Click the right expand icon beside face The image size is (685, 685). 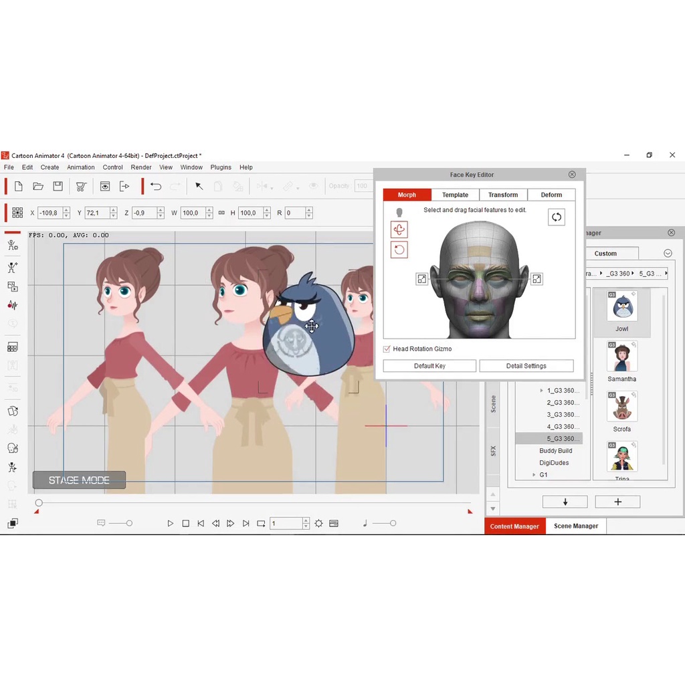coord(536,279)
